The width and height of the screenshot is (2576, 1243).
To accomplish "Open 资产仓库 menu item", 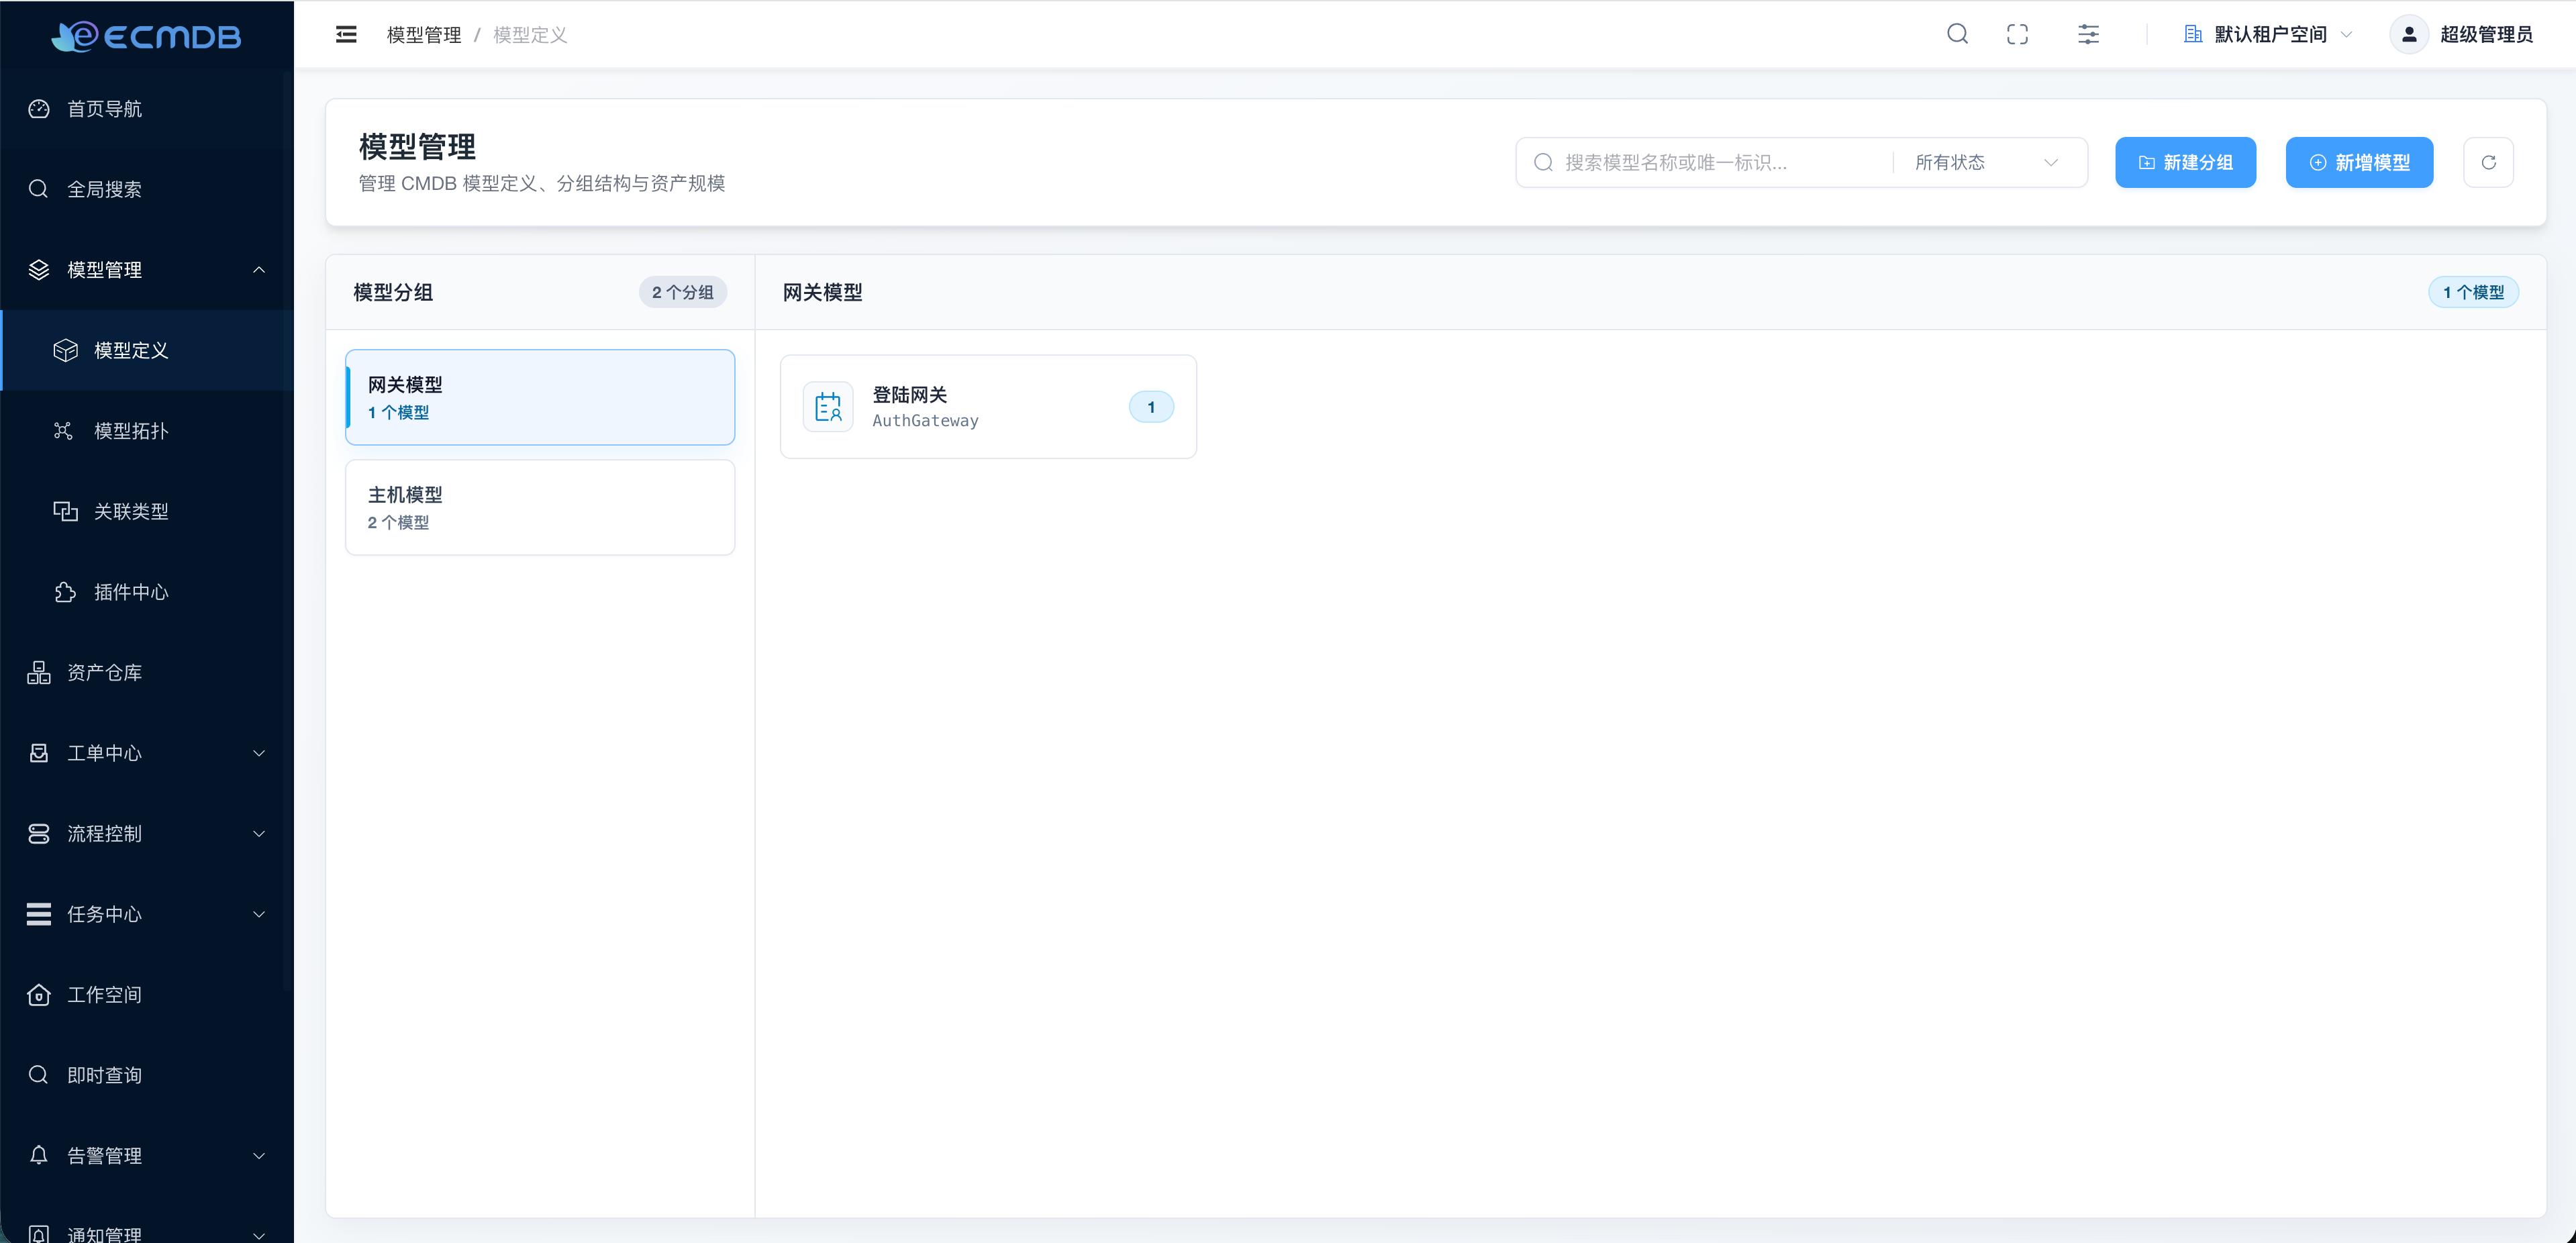I will click(x=146, y=673).
